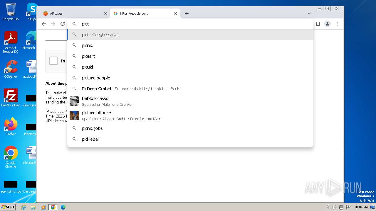Viewport: 376px width, 211px height.
Task: Close the AiFox.us tab
Action: [x=105, y=13]
